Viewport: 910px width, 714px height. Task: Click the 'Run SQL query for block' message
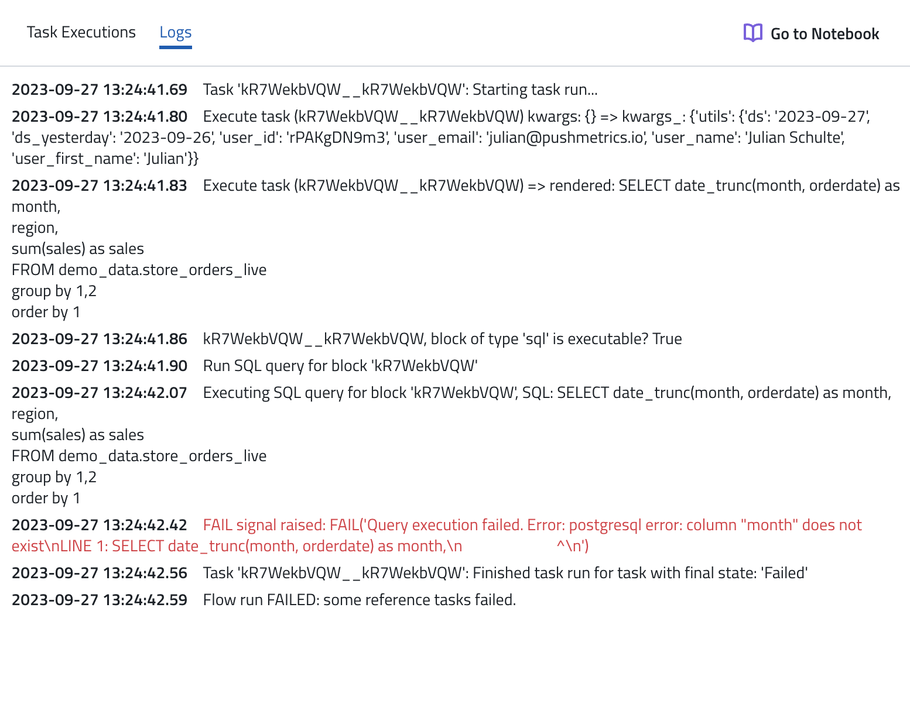pyautogui.click(x=340, y=366)
